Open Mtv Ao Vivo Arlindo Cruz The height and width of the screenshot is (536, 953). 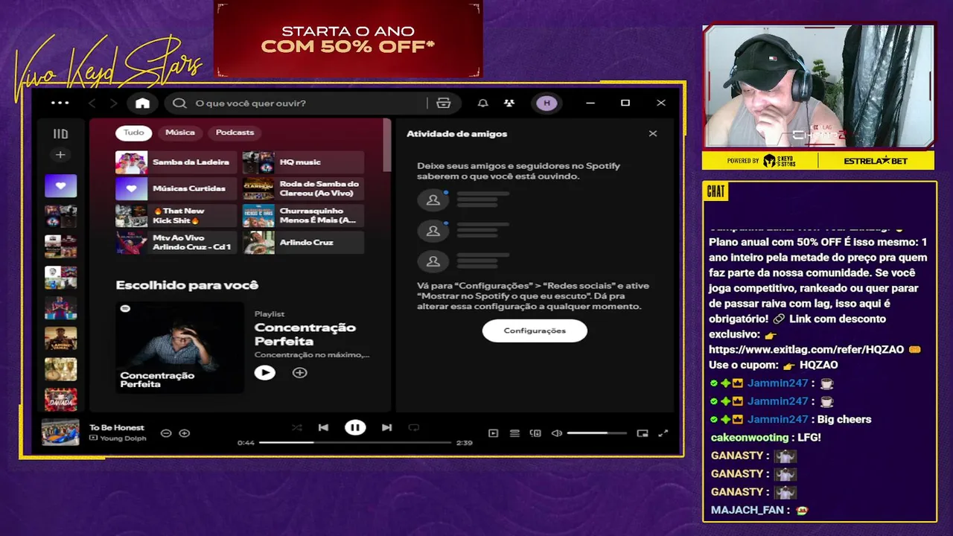coord(176,243)
